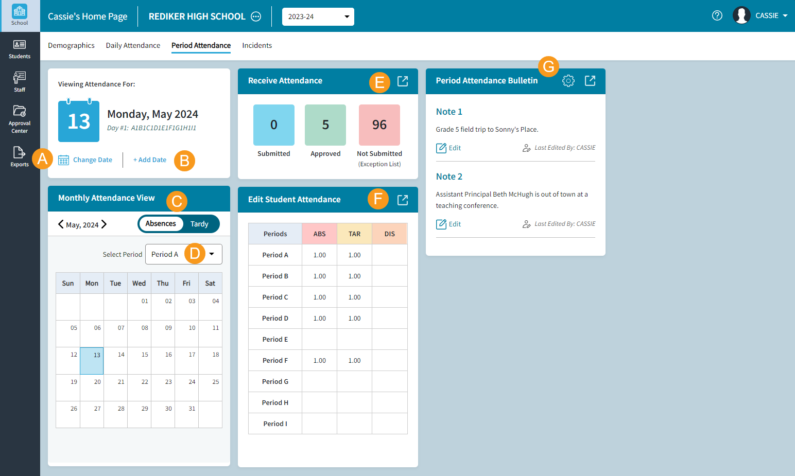The image size is (795, 476).
Task: Open Period Attendance Bulletin settings gear
Action: point(568,81)
